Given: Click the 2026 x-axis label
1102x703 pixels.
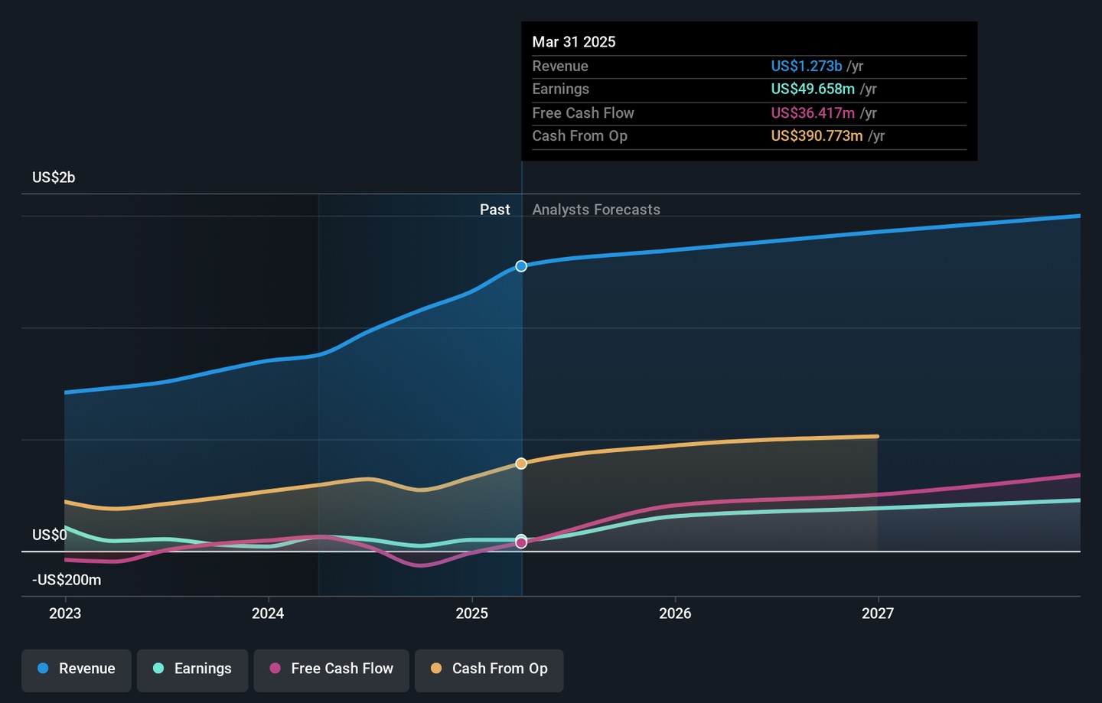Looking at the screenshot, I should pyautogui.click(x=675, y=613).
